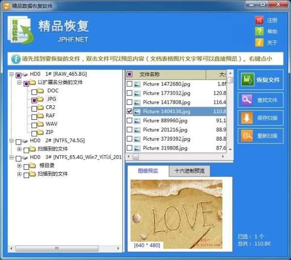Click the 保存扫描 save scan button

pyautogui.click(x=260, y=118)
